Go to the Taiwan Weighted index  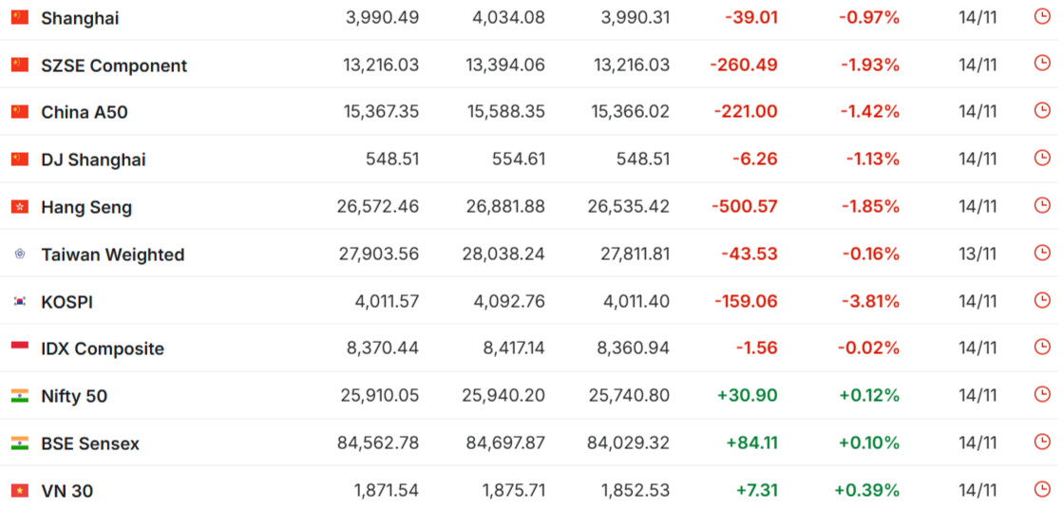point(112,254)
